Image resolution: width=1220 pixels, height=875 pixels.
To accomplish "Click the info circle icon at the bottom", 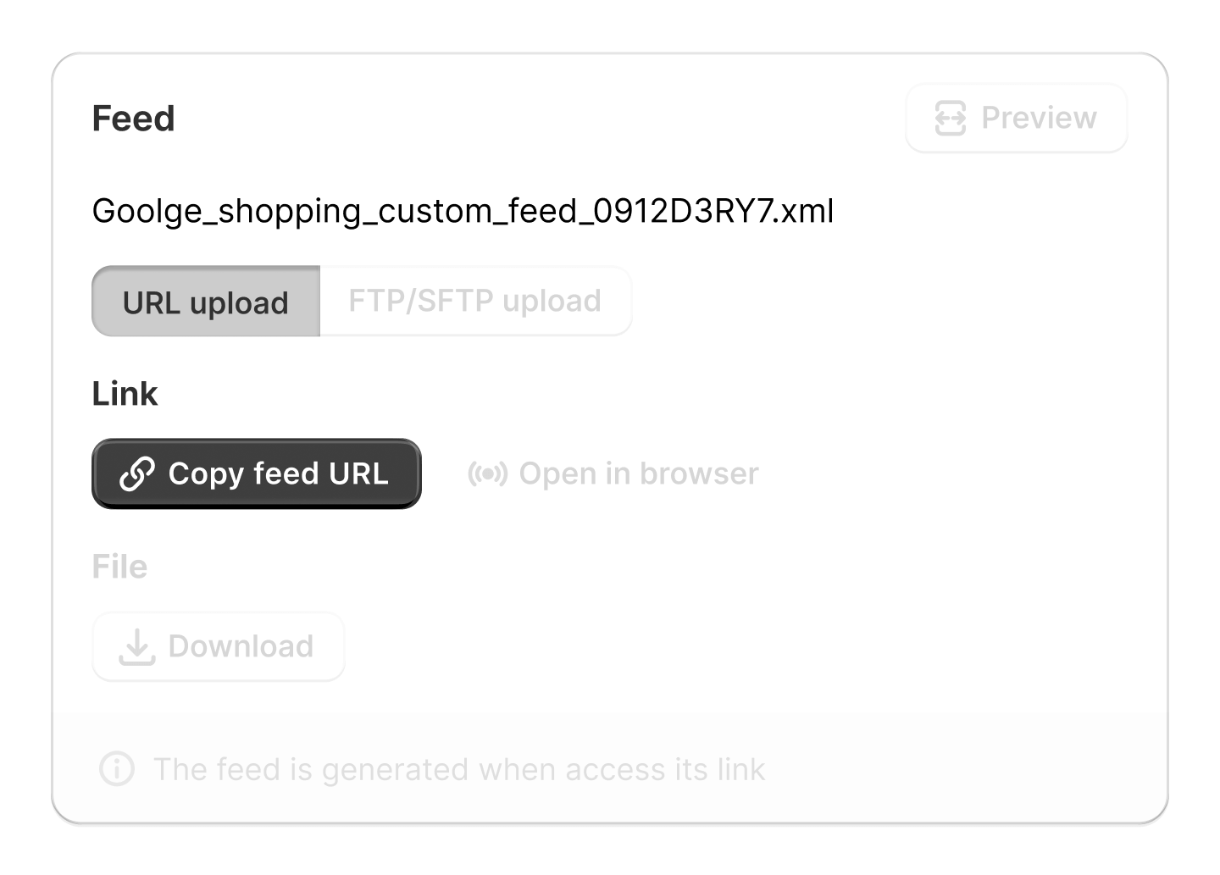I will (x=117, y=769).
